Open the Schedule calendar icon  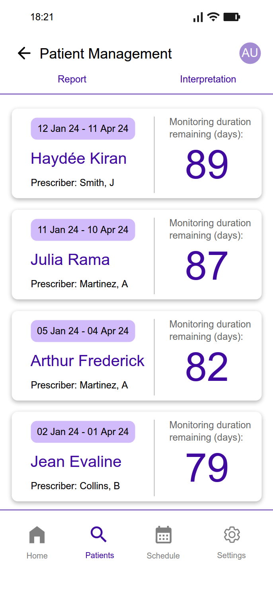[163, 535]
